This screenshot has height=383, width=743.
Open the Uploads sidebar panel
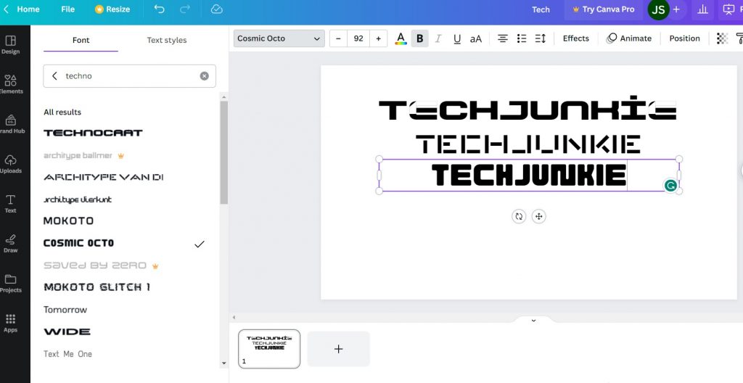[x=11, y=164]
